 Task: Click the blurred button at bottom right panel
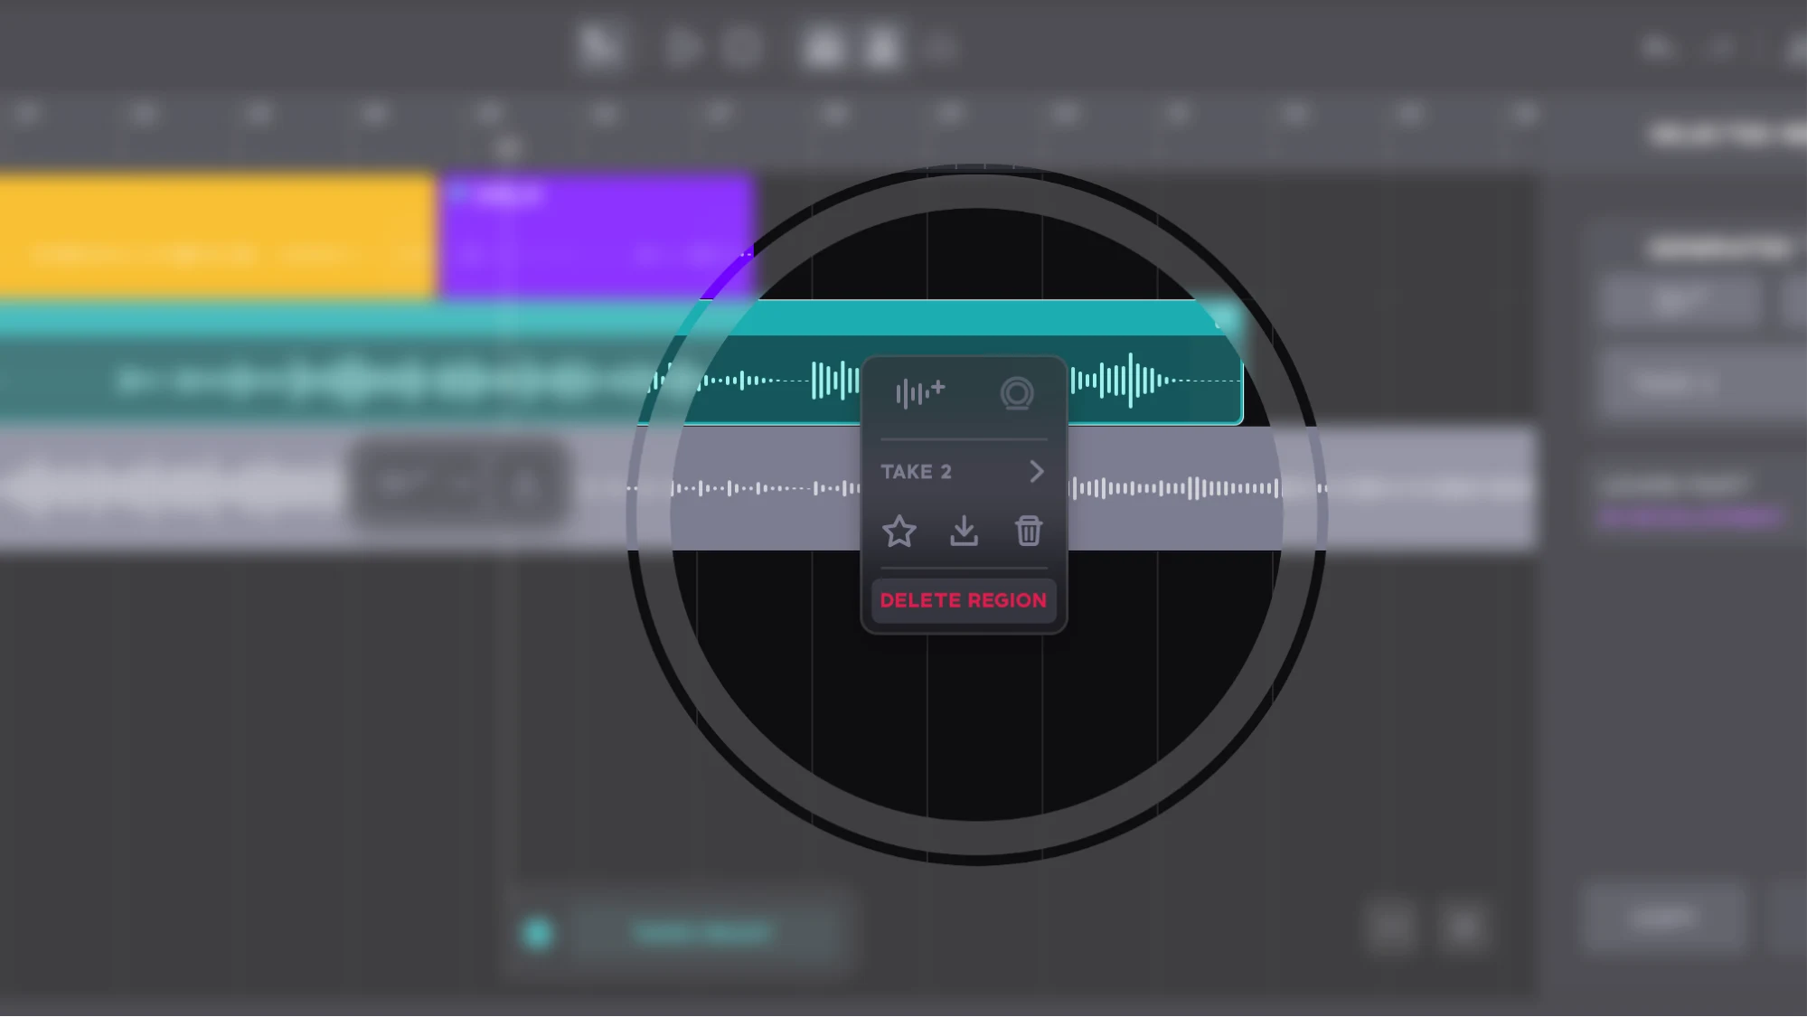tap(1663, 918)
